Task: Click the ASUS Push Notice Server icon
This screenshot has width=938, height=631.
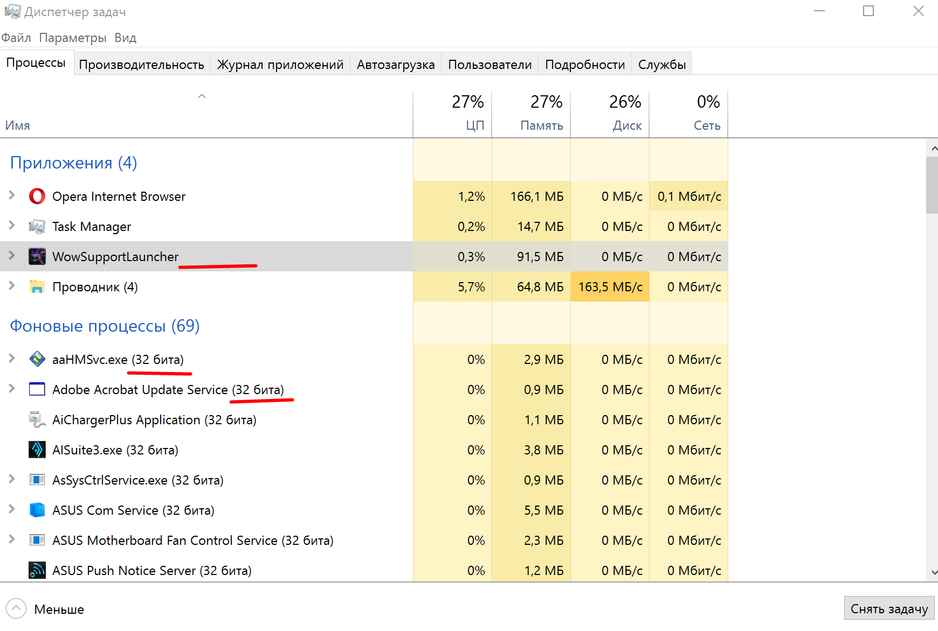Action: [x=37, y=570]
